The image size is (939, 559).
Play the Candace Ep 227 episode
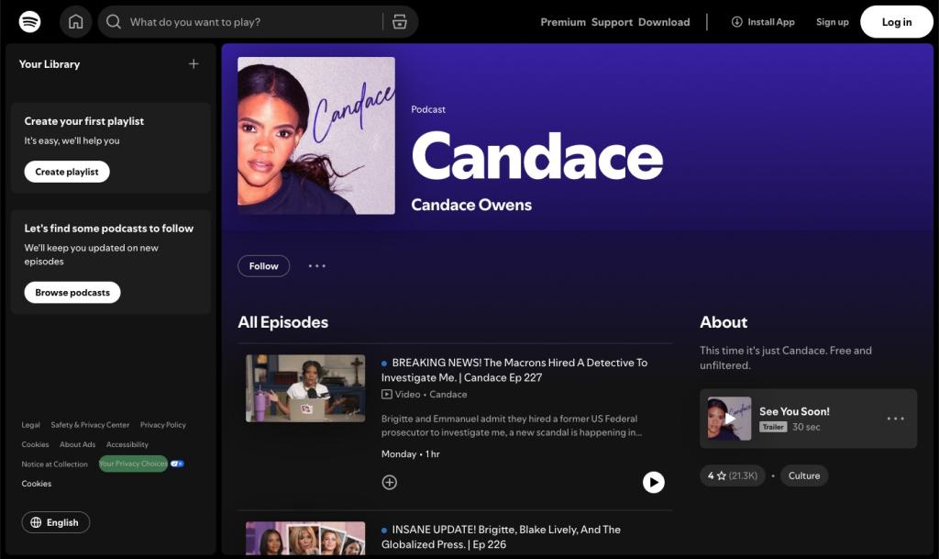coord(653,482)
